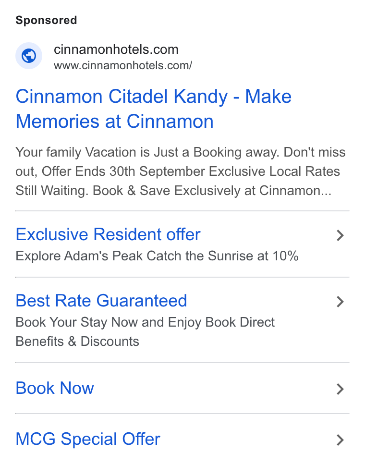This screenshot has width=365, height=464.
Task: Click the chevron arrow beside Book Now
Action: point(340,389)
